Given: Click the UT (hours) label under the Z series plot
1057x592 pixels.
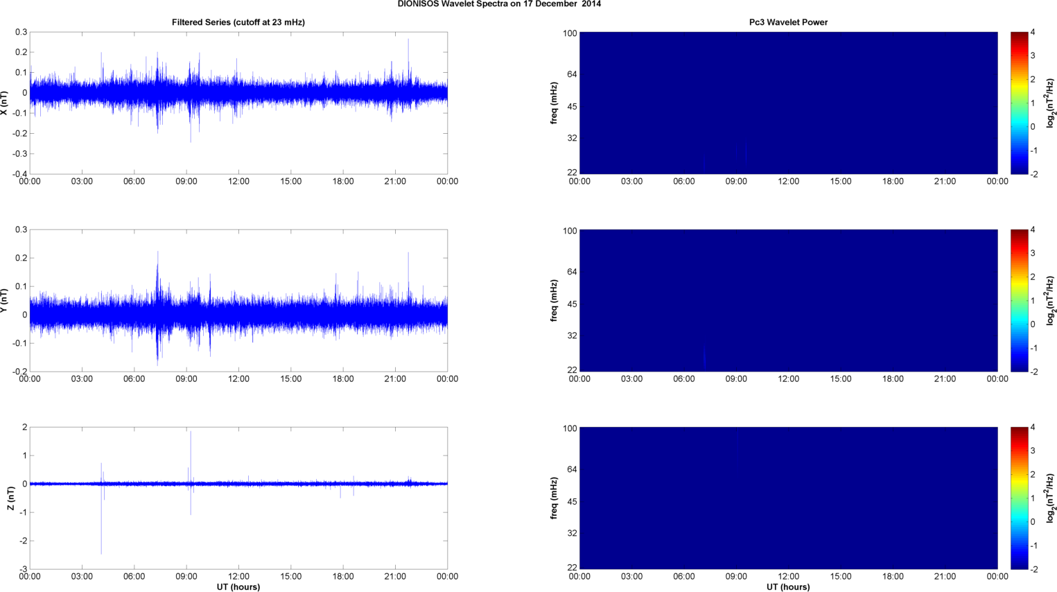Looking at the screenshot, I should pos(238,586).
